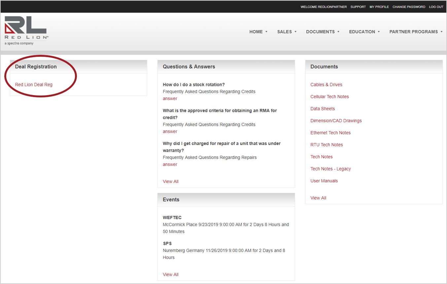
Task: Expand the HOME dropdown menu
Action: point(258,32)
